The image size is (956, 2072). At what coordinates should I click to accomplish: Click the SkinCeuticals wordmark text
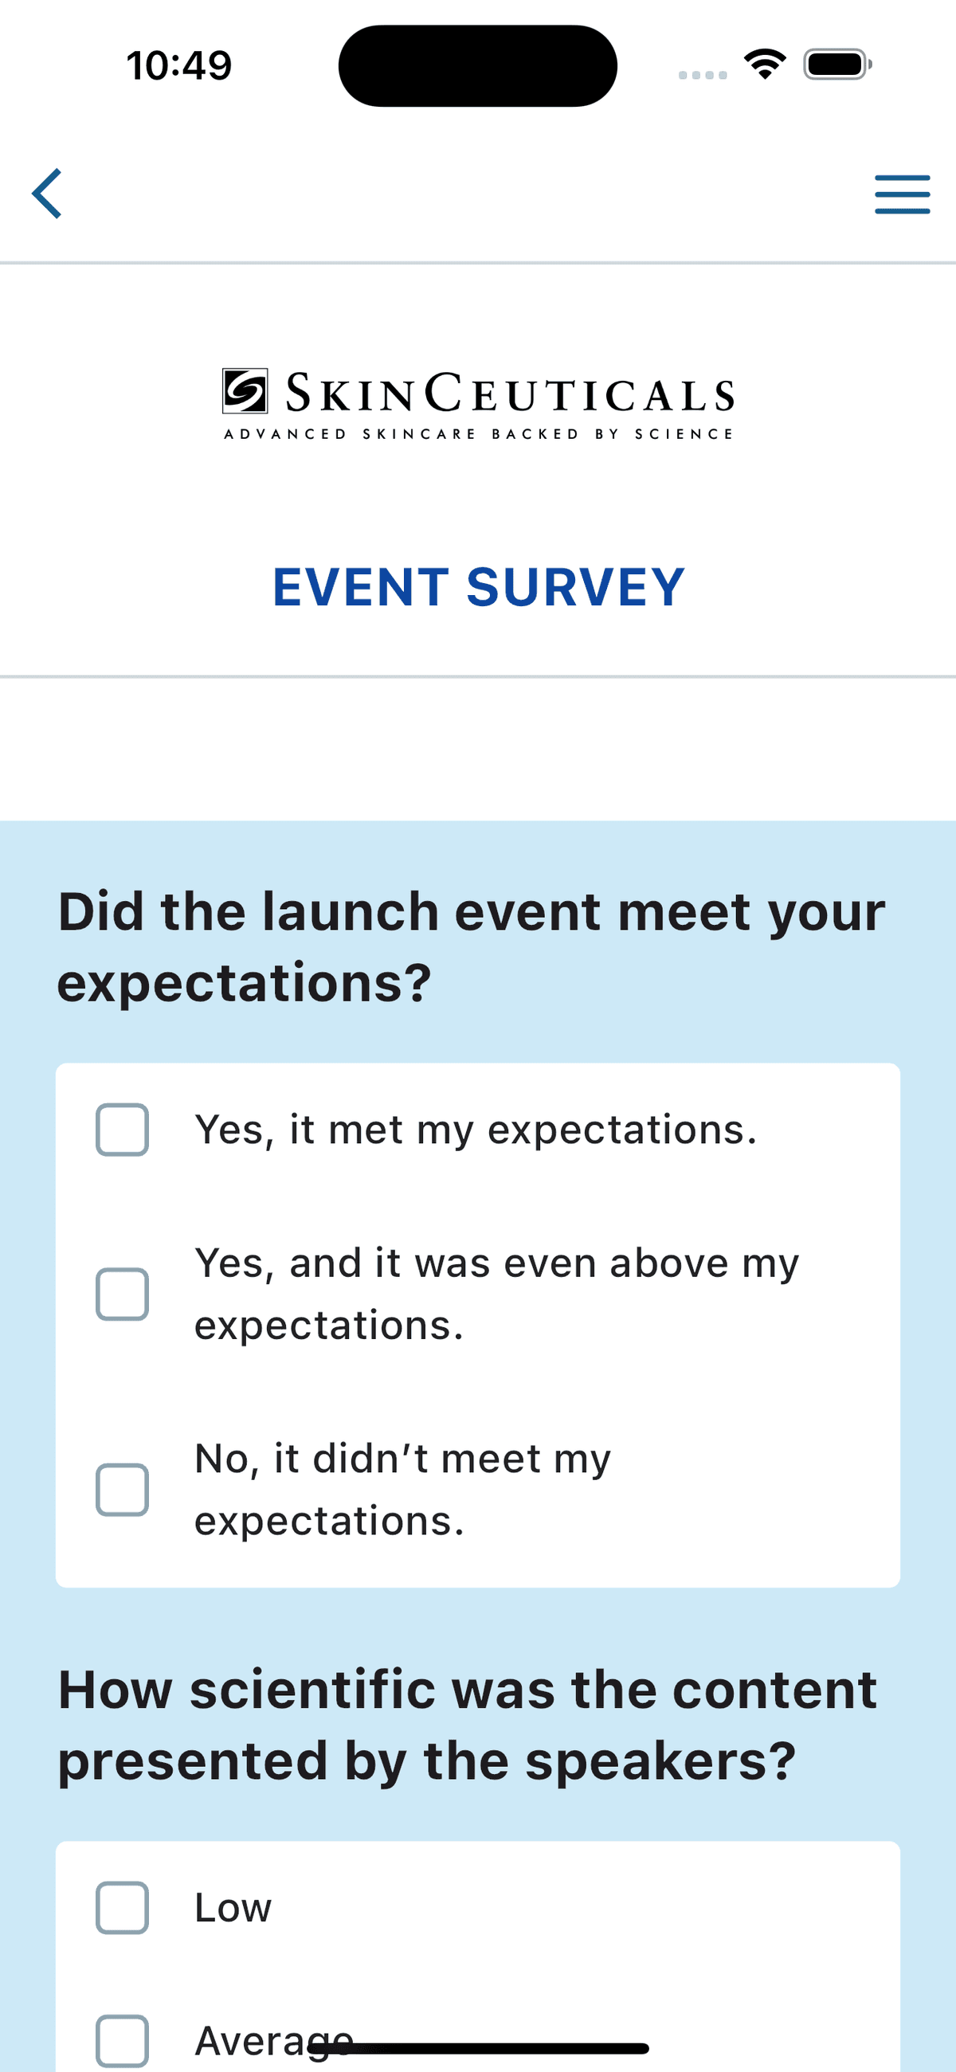(510, 394)
